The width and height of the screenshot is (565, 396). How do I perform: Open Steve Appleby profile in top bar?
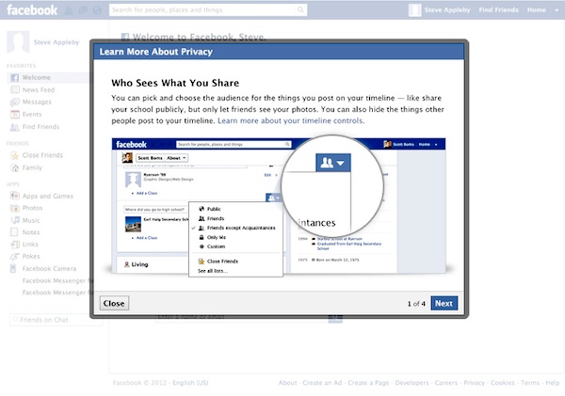(x=440, y=10)
